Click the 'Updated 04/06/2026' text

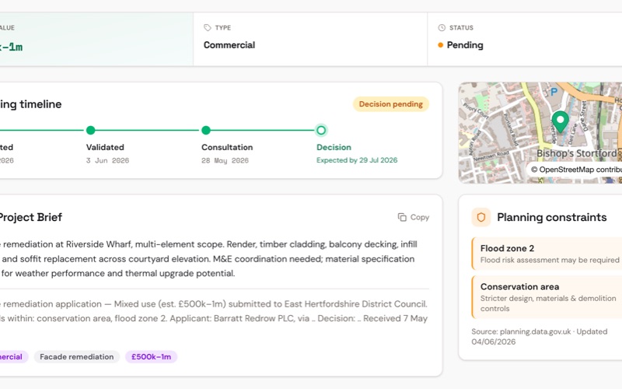pyautogui.click(x=539, y=337)
